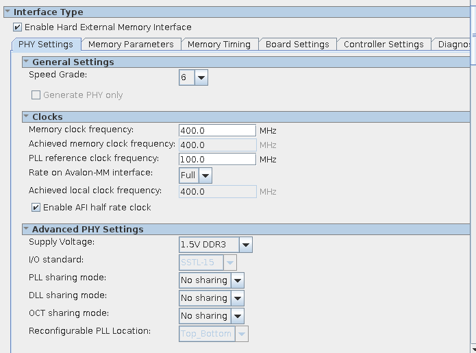Screen dimensions: 476x353
Task: Click the Memory clock frequency field
Action: click(x=217, y=130)
